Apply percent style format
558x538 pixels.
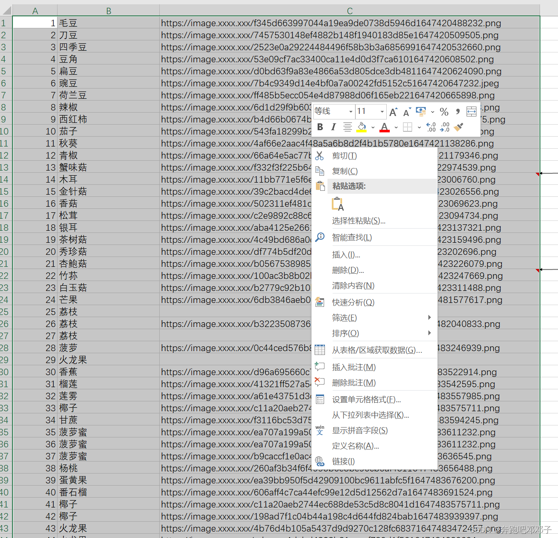point(444,112)
